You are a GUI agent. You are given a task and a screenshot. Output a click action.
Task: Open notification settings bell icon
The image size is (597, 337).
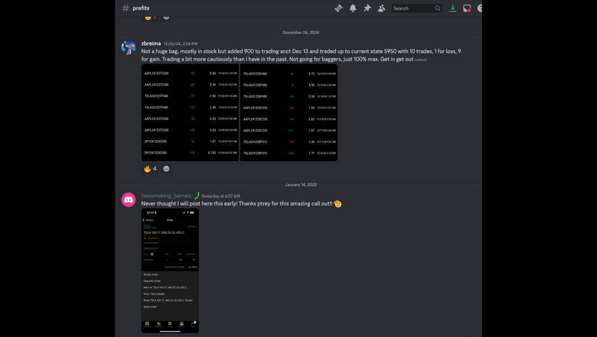tap(353, 8)
